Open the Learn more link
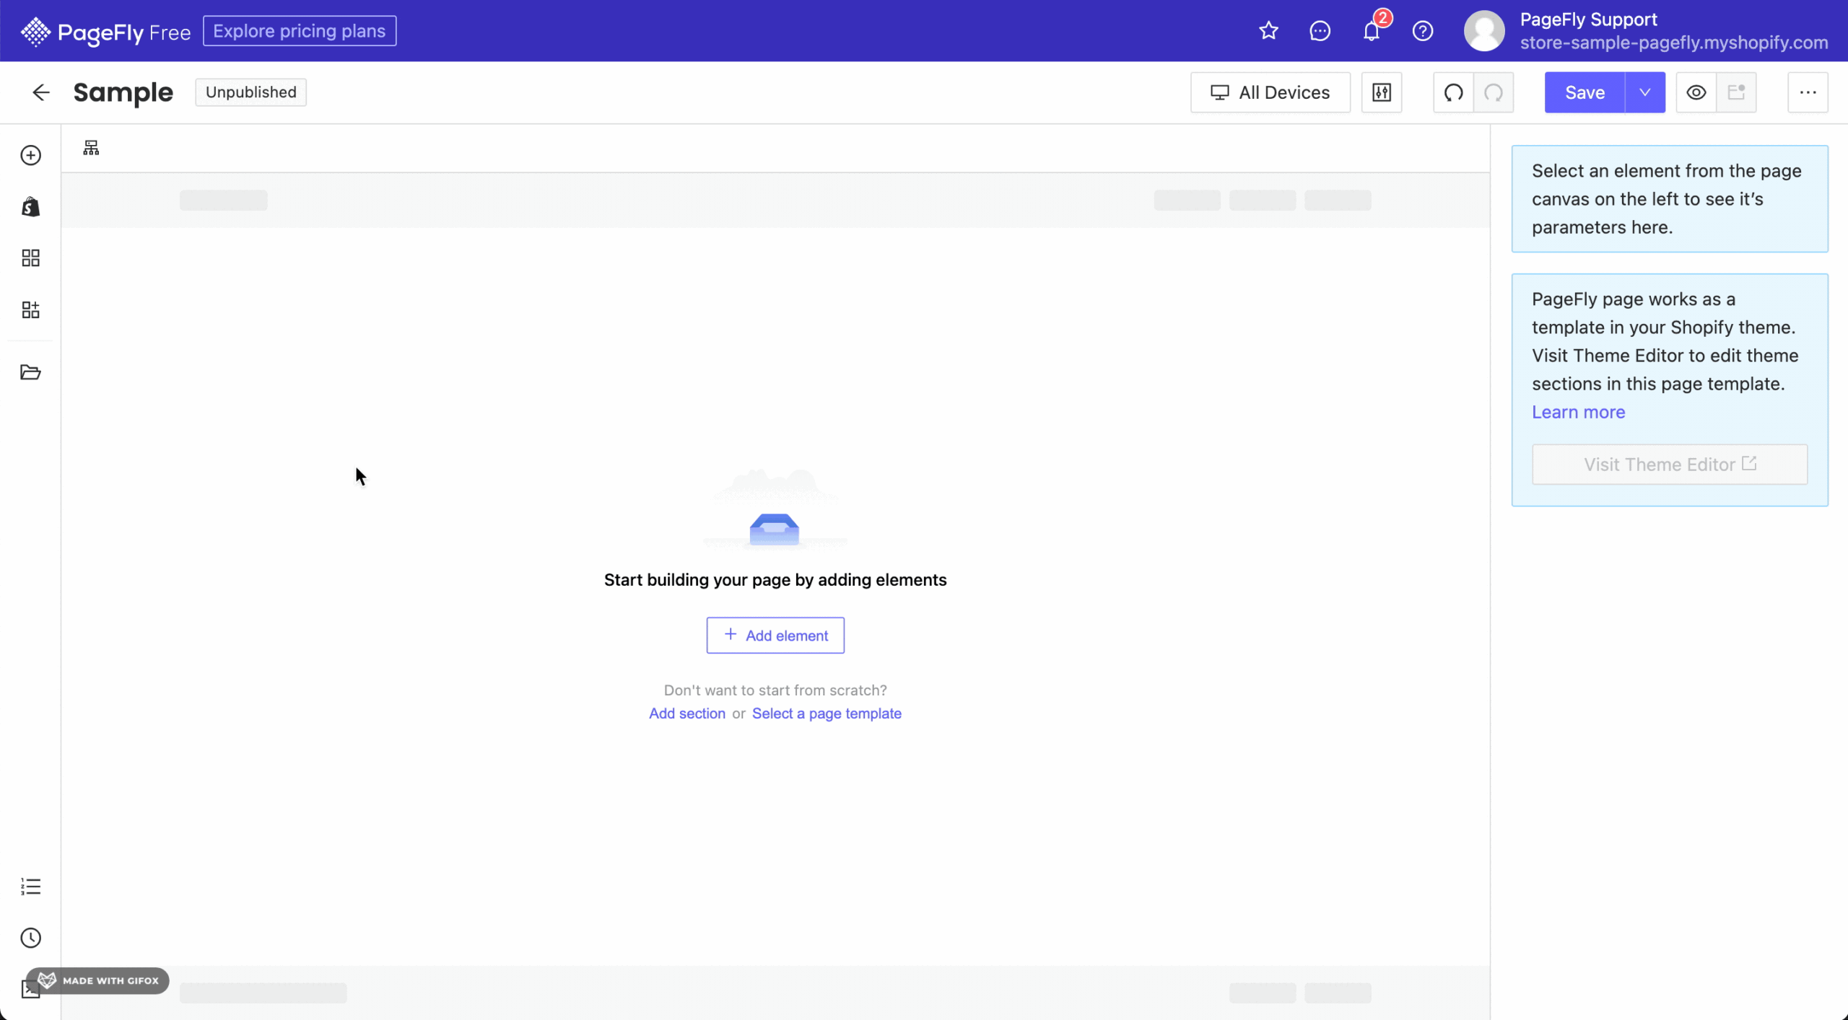This screenshot has height=1020, width=1848. (1578, 412)
